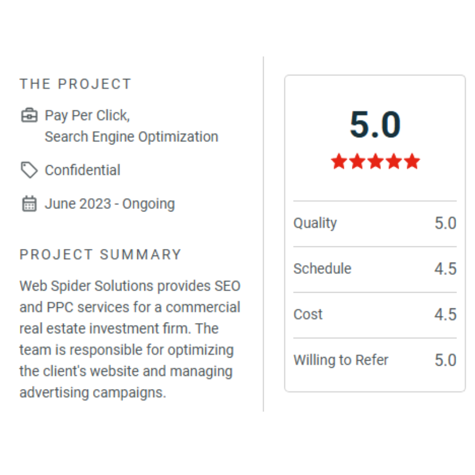Click the Schedule rating row label
This screenshot has height=475, width=475.
click(322, 268)
